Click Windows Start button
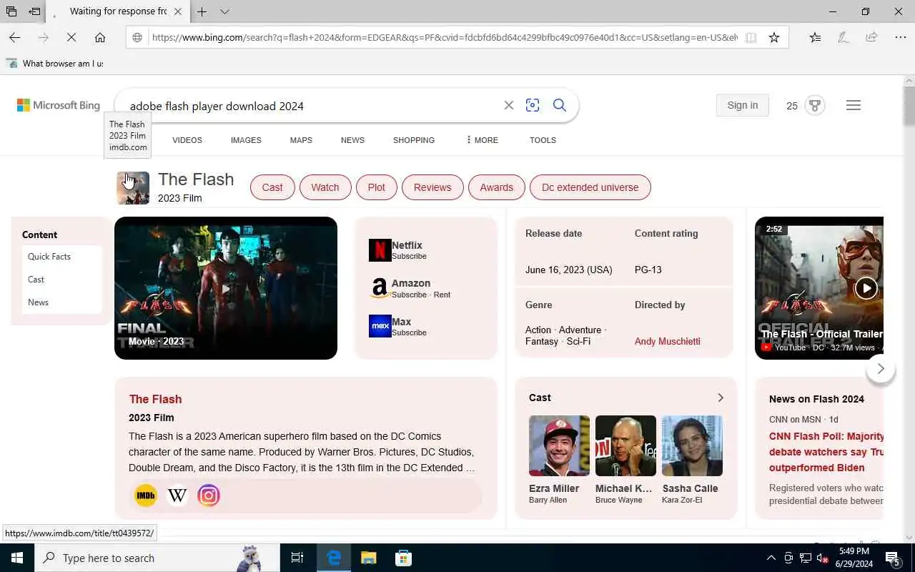 [x=17, y=558]
